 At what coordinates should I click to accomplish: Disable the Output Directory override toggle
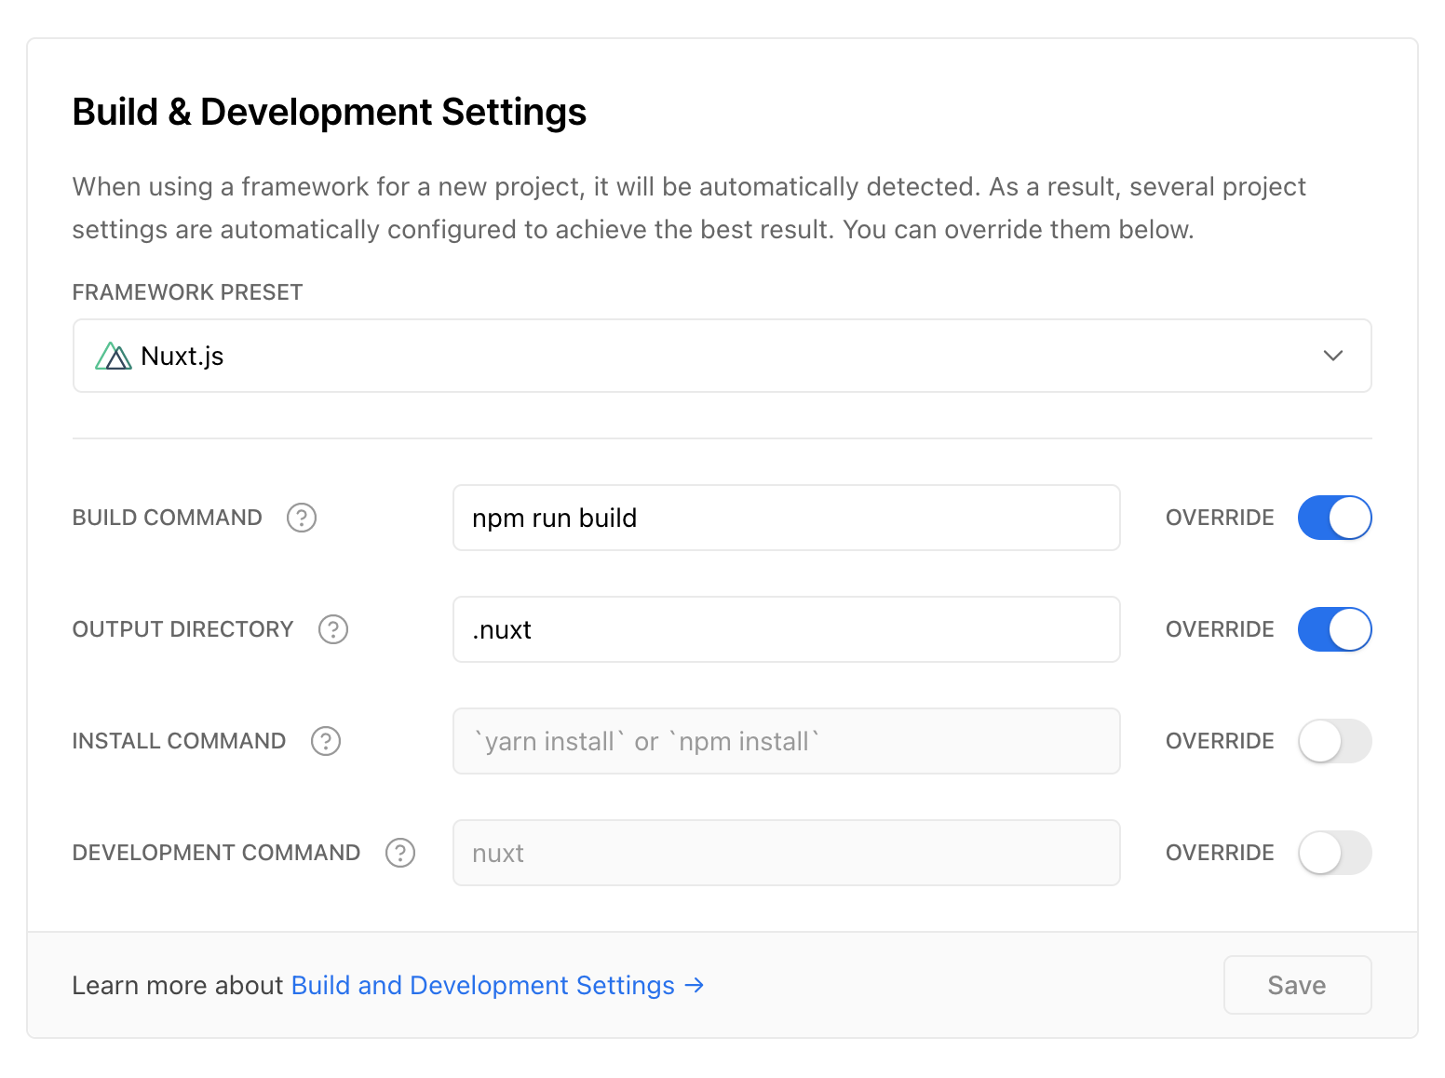1334,629
